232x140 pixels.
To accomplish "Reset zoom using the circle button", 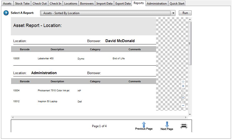I will pyautogui.click(x=183, y=82).
